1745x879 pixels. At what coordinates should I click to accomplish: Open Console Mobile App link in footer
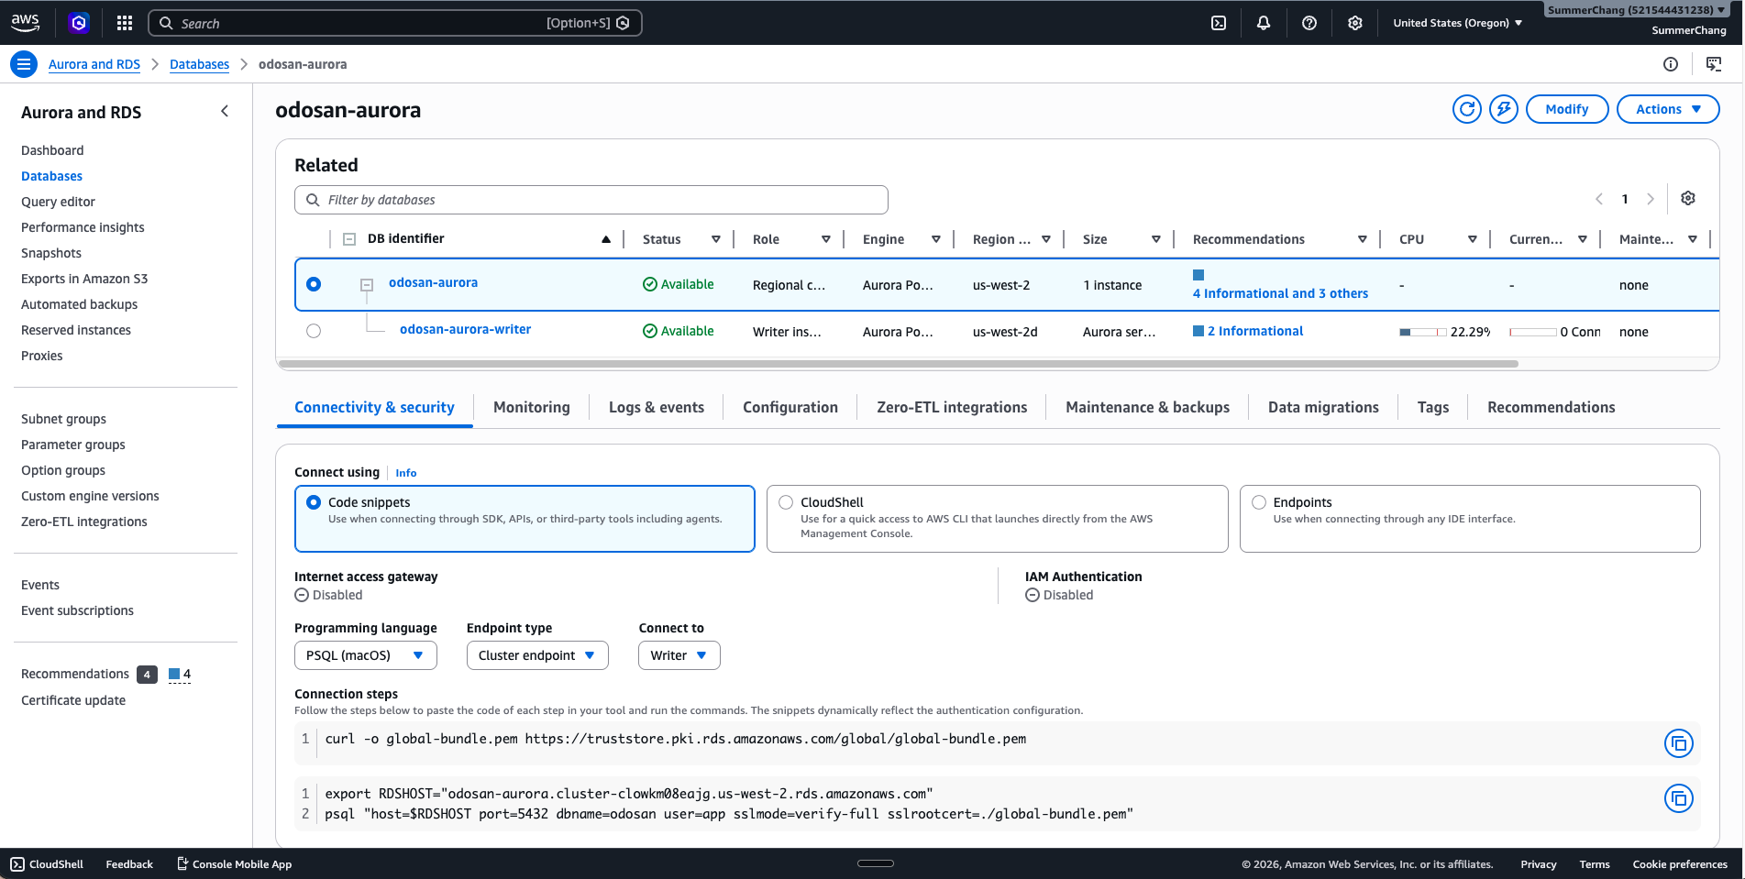click(x=234, y=864)
